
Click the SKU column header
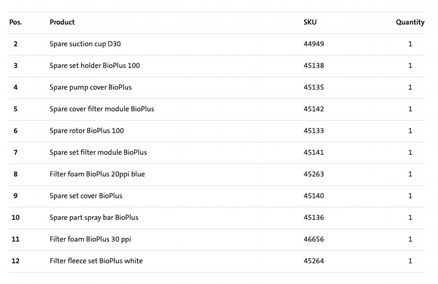point(310,22)
